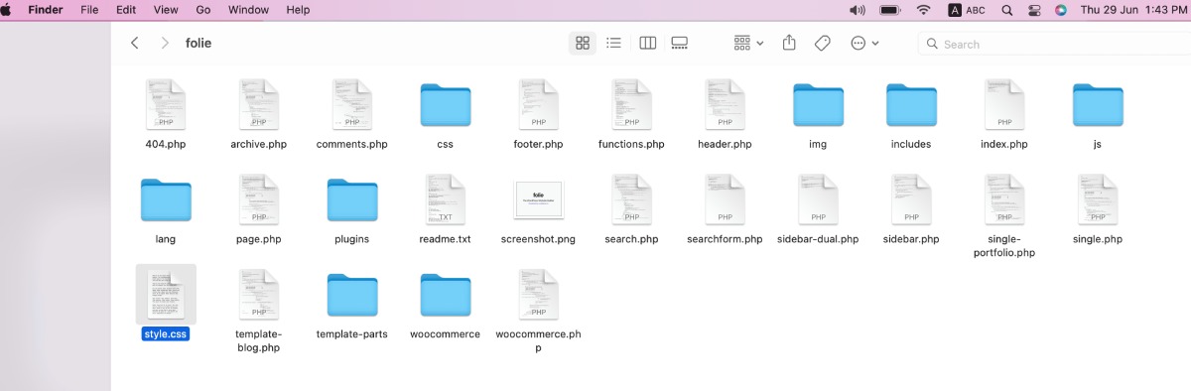Click the Edit Tags icon
1191x391 pixels.
point(822,43)
